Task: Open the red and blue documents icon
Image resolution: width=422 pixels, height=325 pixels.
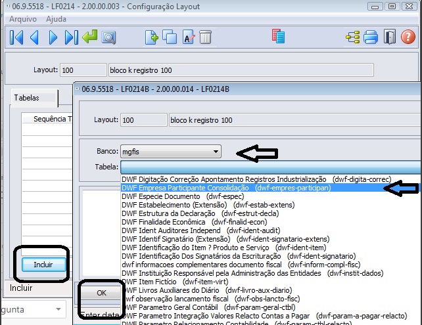Action: point(278,36)
